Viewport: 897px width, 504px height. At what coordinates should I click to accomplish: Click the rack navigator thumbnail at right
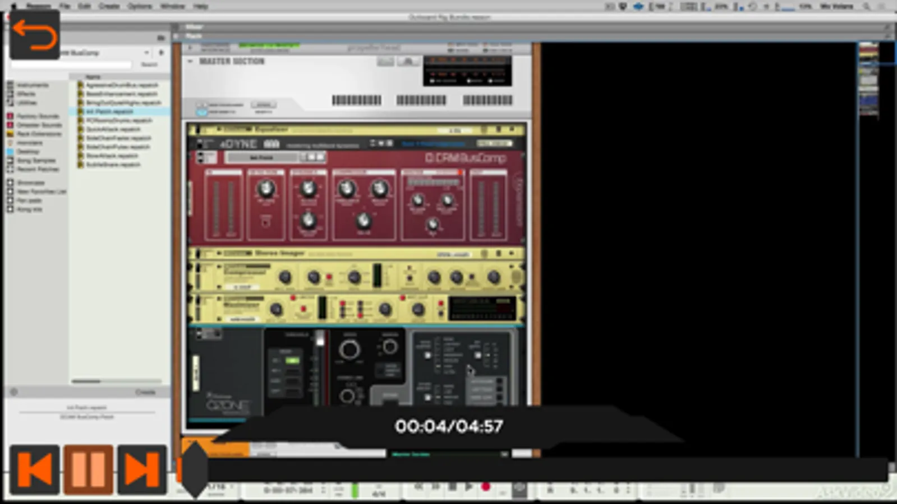(x=868, y=80)
